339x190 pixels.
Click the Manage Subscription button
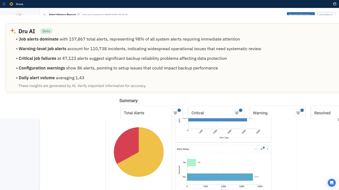click(301, 15)
